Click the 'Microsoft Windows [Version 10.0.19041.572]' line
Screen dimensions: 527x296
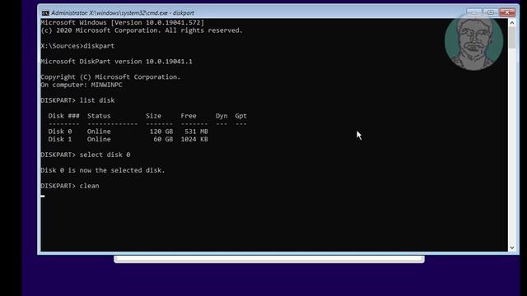(x=123, y=22)
